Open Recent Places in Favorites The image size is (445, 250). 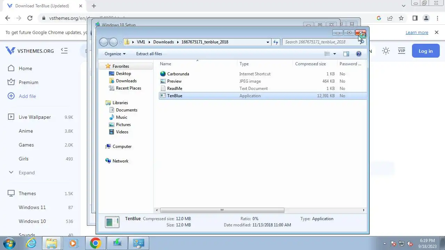(x=128, y=88)
